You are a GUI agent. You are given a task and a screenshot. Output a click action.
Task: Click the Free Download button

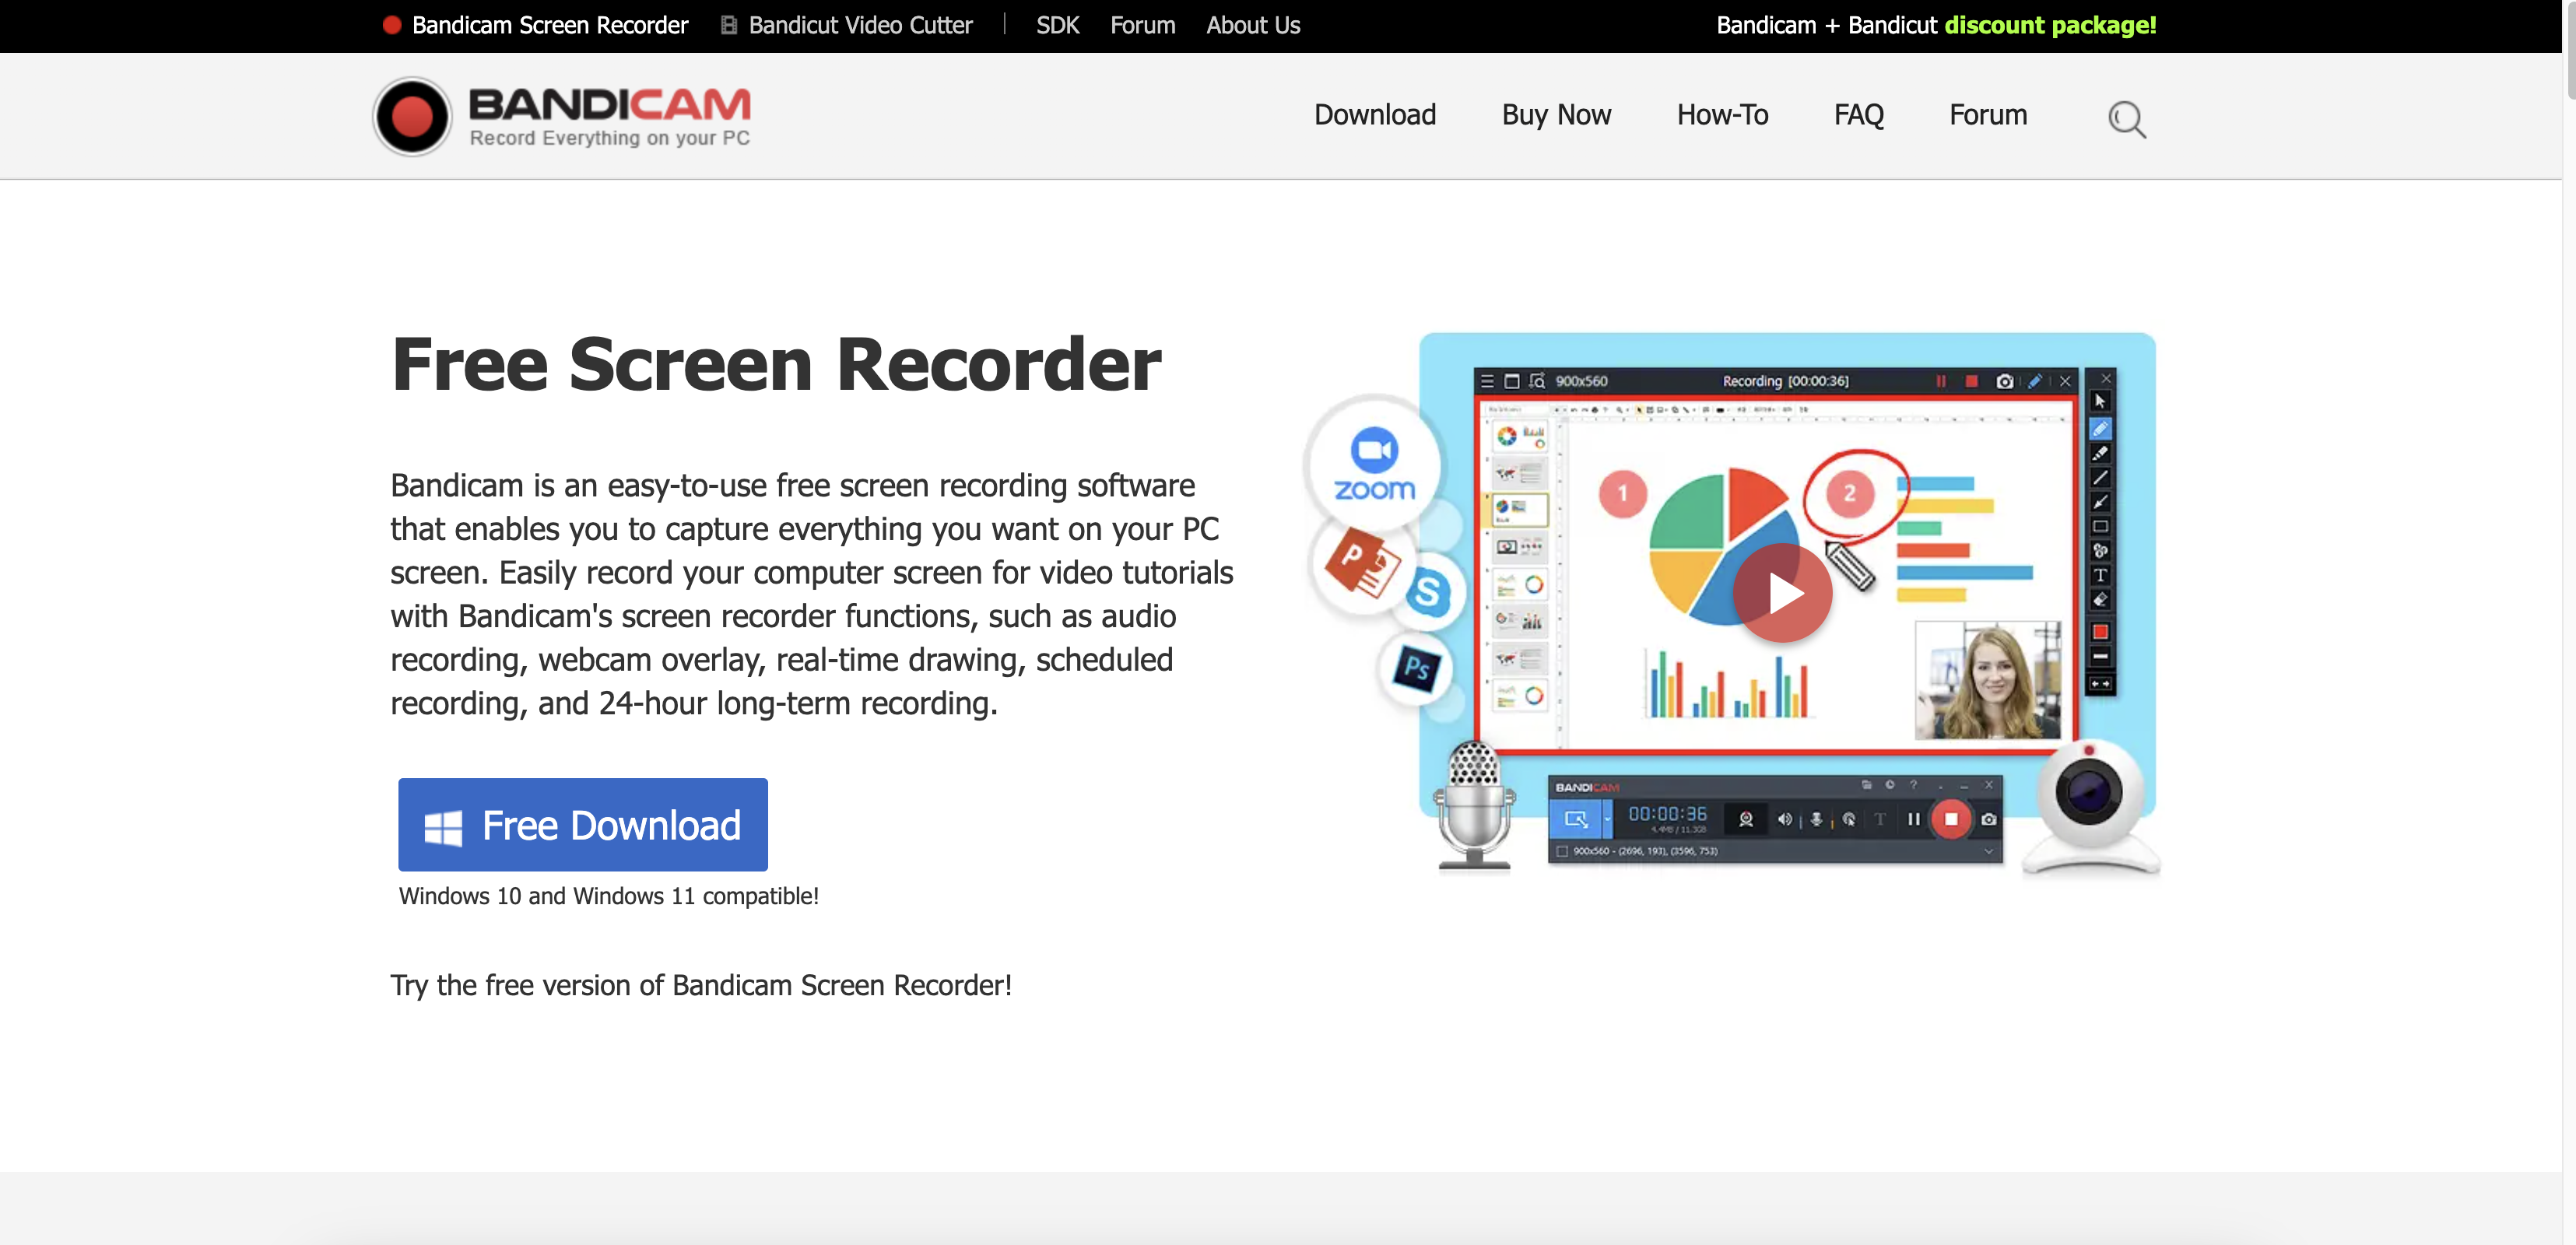pos(582,825)
